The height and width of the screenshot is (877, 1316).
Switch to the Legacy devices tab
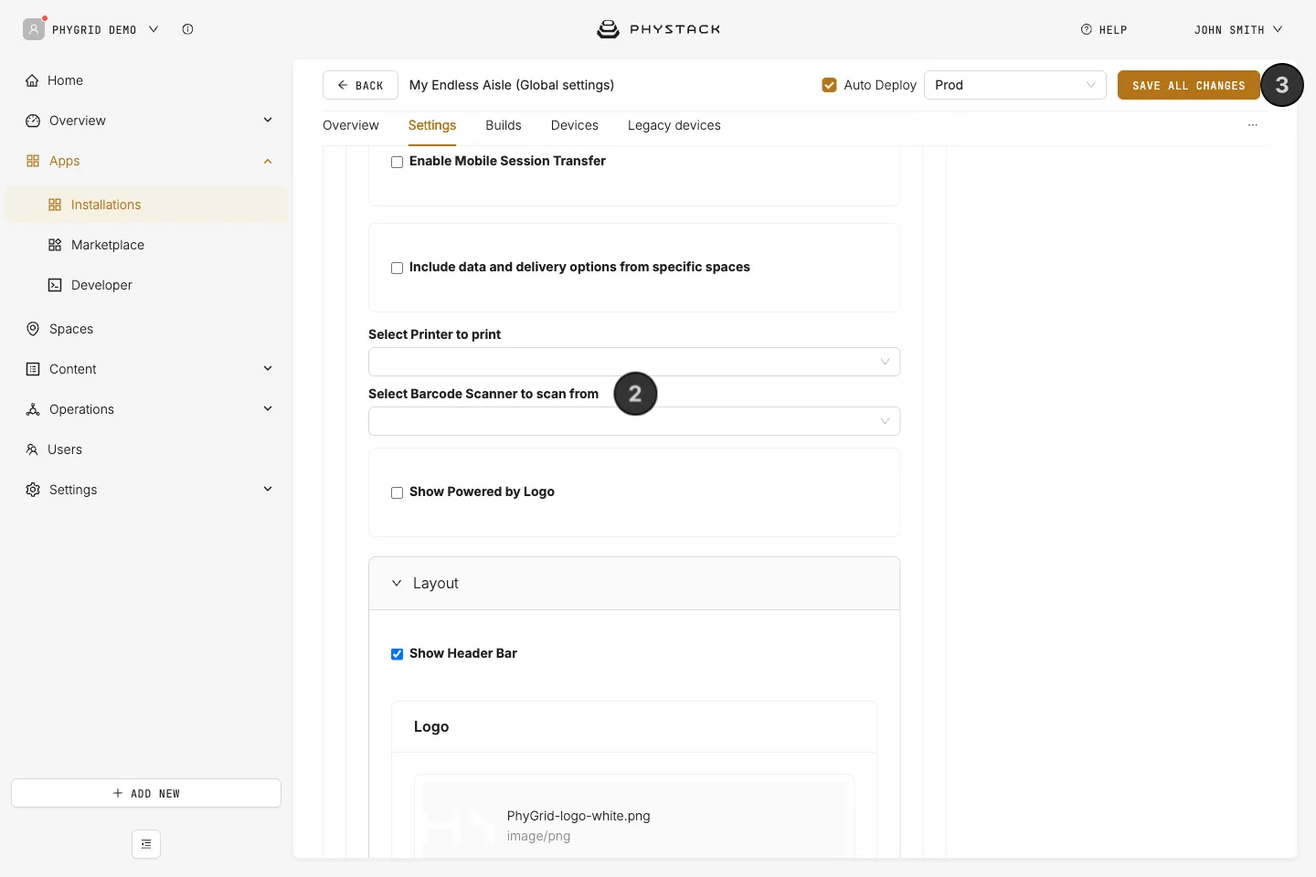(674, 125)
